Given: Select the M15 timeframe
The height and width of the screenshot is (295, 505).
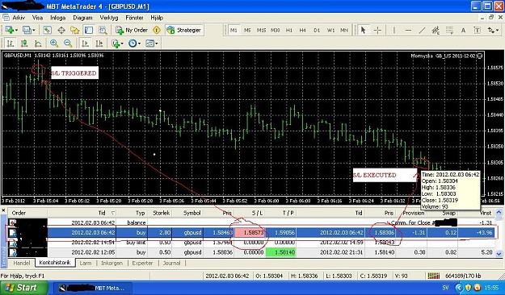Looking at the screenshot, I should pos(261,30).
